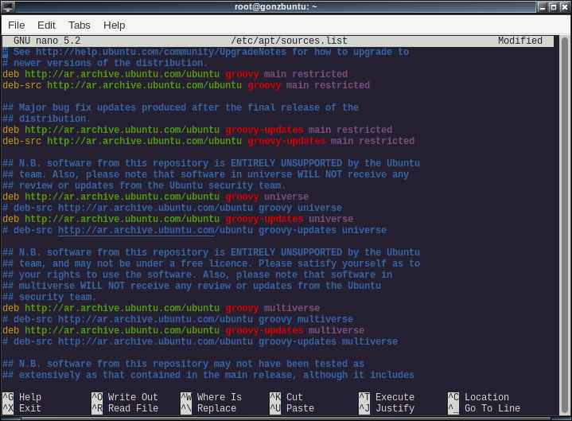Place cursor on 'deb-src ... groovy main restricted' line

point(186,85)
